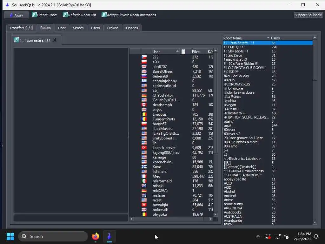
Task: Click the room icon on the joined room tab
Action: point(17,40)
